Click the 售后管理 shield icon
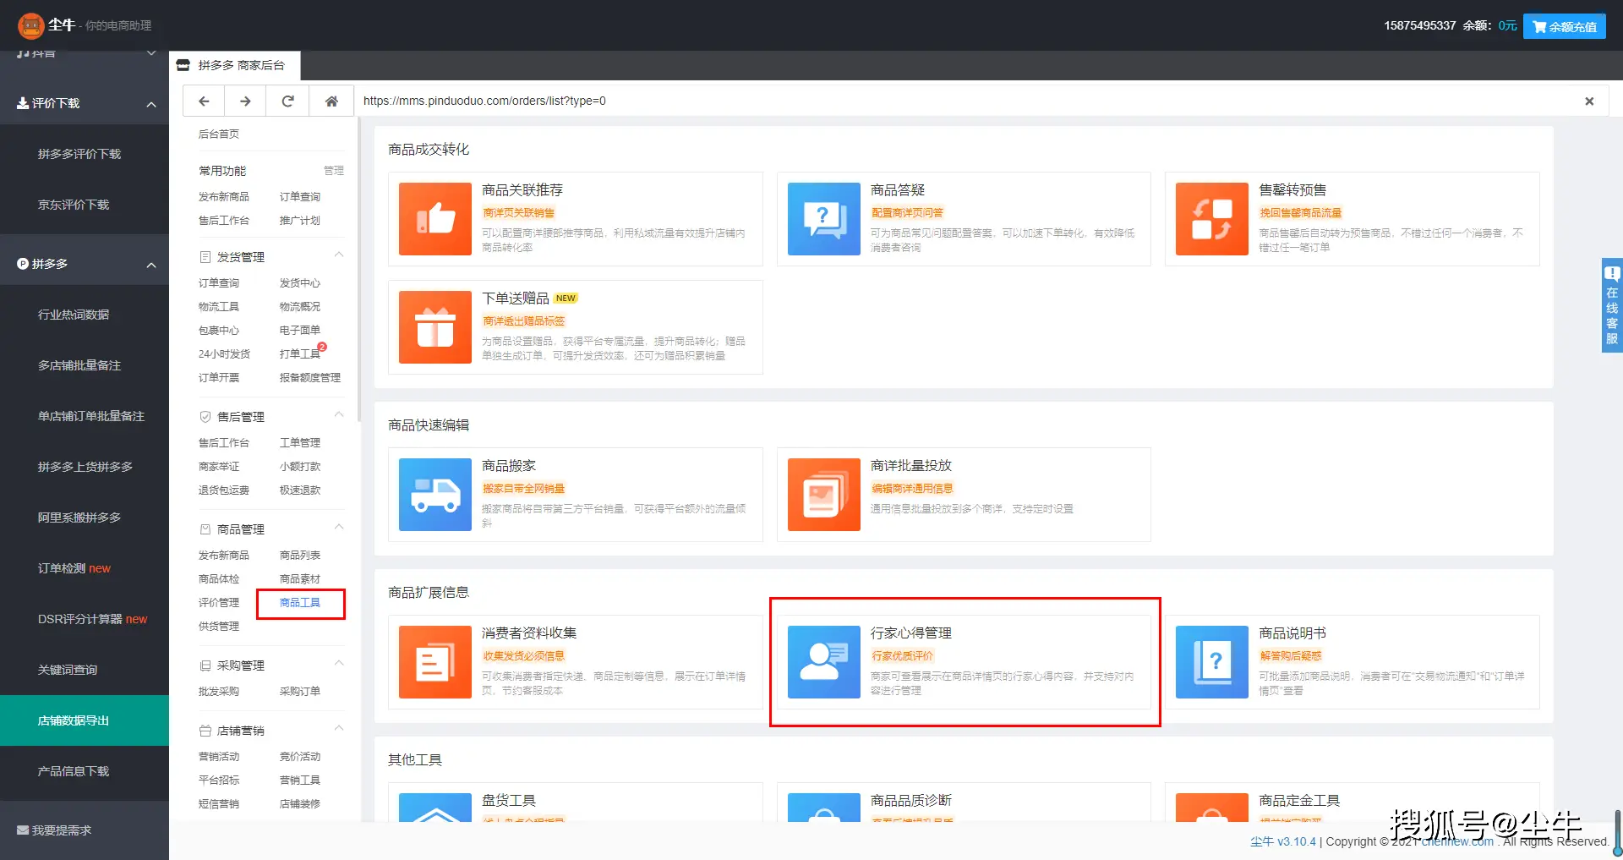The image size is (1623, 860). point(205,417)
